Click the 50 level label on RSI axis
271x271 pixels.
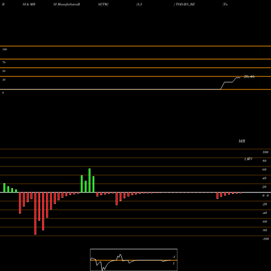click(4, 71)
